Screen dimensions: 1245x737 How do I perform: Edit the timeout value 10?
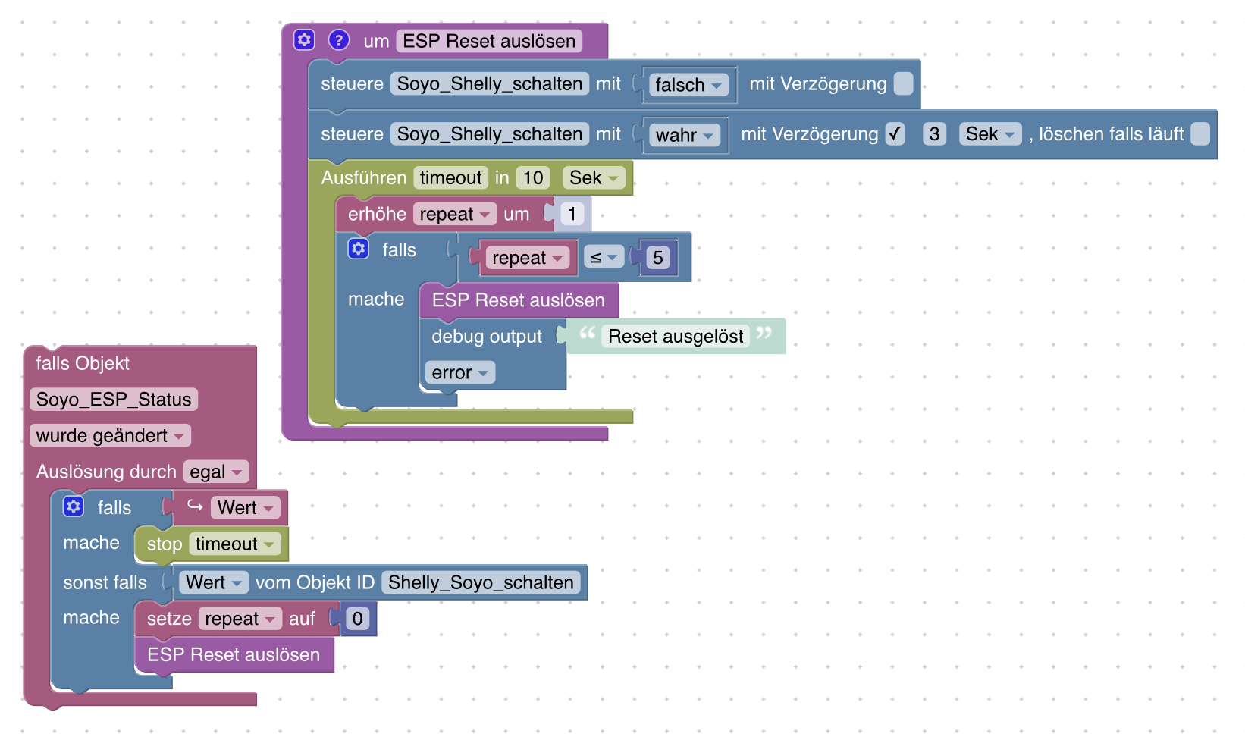(x=533, y=178)
